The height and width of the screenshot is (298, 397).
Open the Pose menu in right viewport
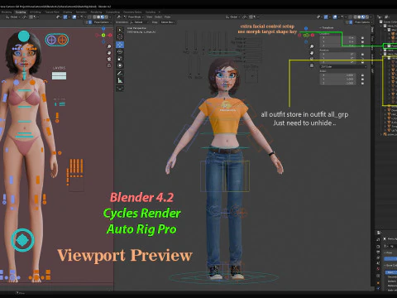click(167, 17)
